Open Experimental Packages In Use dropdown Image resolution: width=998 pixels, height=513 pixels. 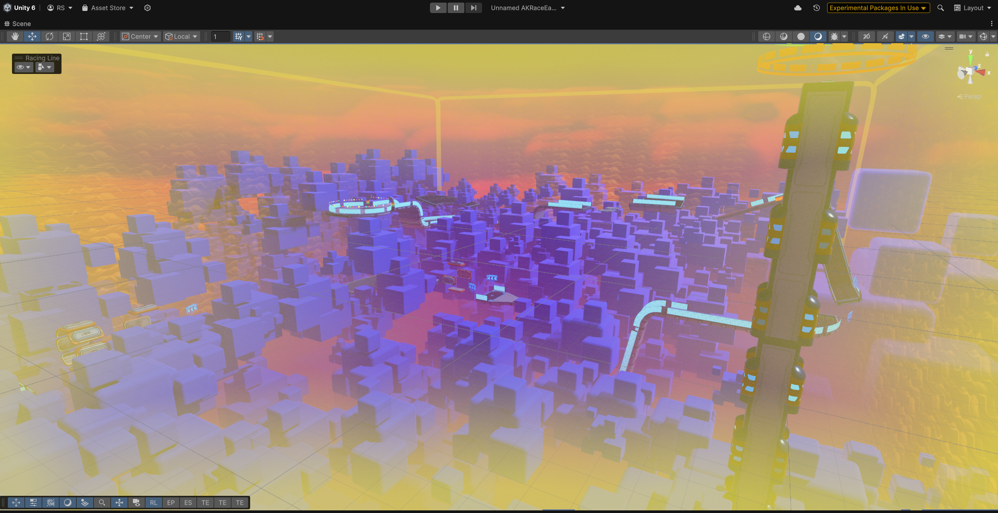[x=878, y=8]
